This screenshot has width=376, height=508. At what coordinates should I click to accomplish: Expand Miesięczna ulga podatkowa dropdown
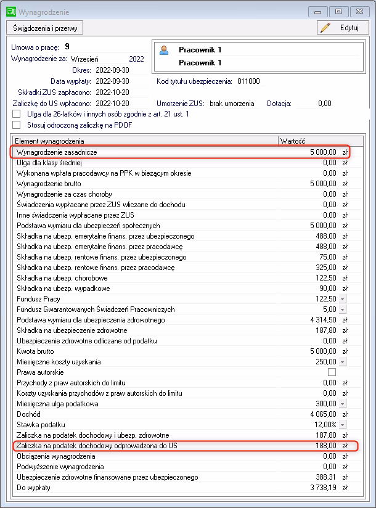coord(343,404)
